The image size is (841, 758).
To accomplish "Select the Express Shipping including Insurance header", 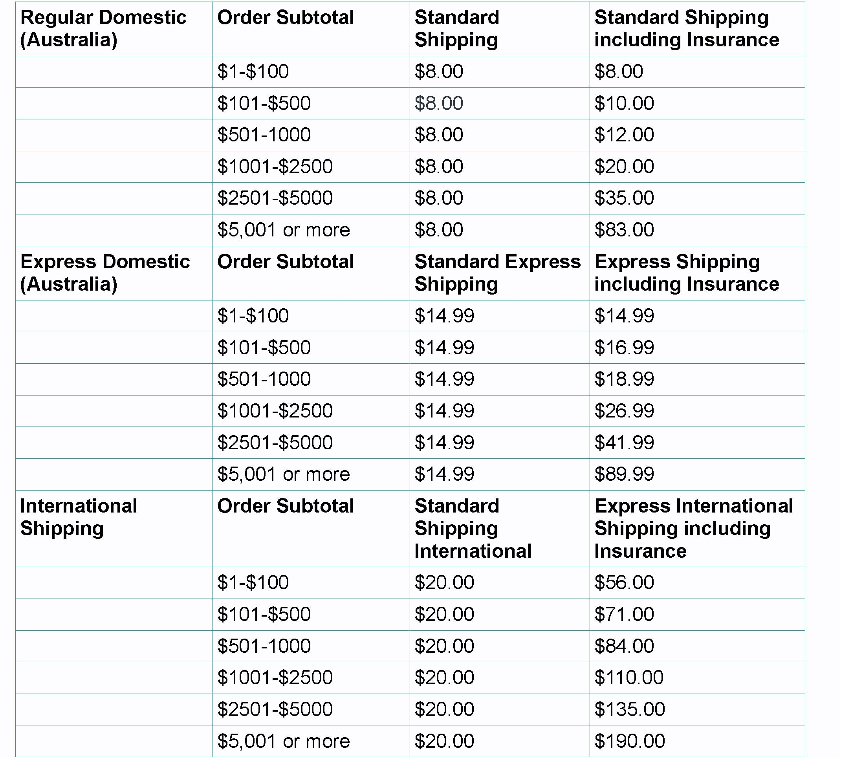I will 687,273.
